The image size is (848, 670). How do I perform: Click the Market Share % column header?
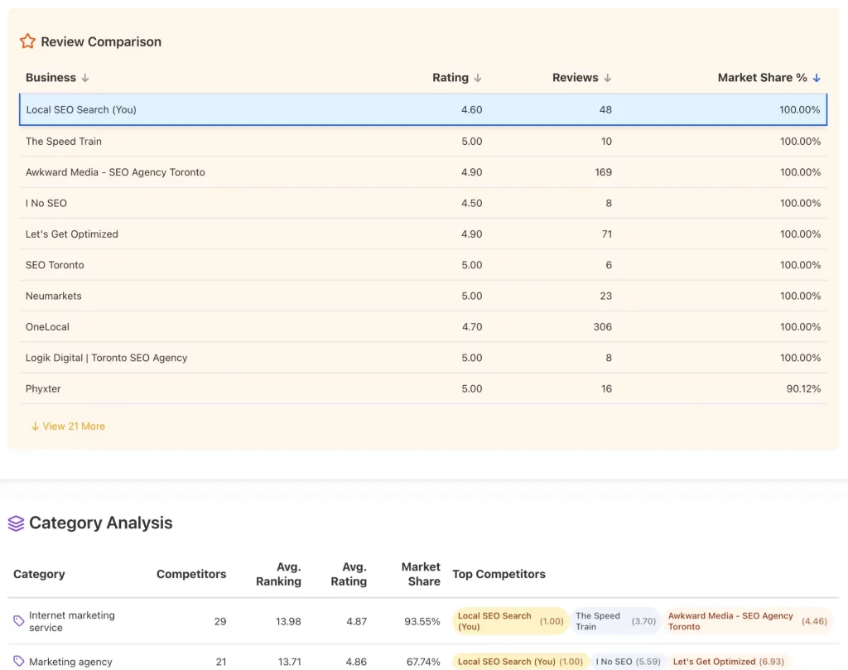tap(763, 77)
